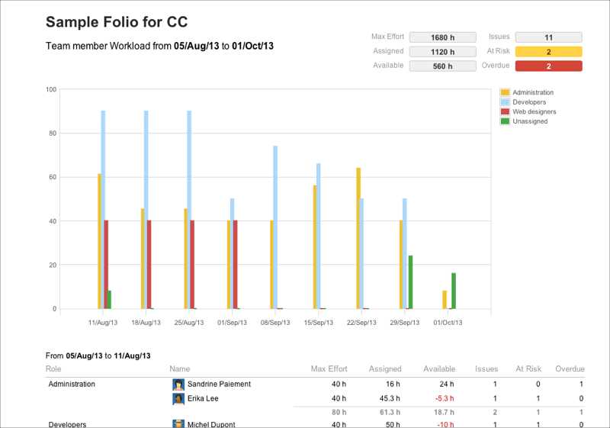This screenshot has height=428, width=610.
Task: Click the Administration bar for 22/Sep/13
Action: click(358, 238)
